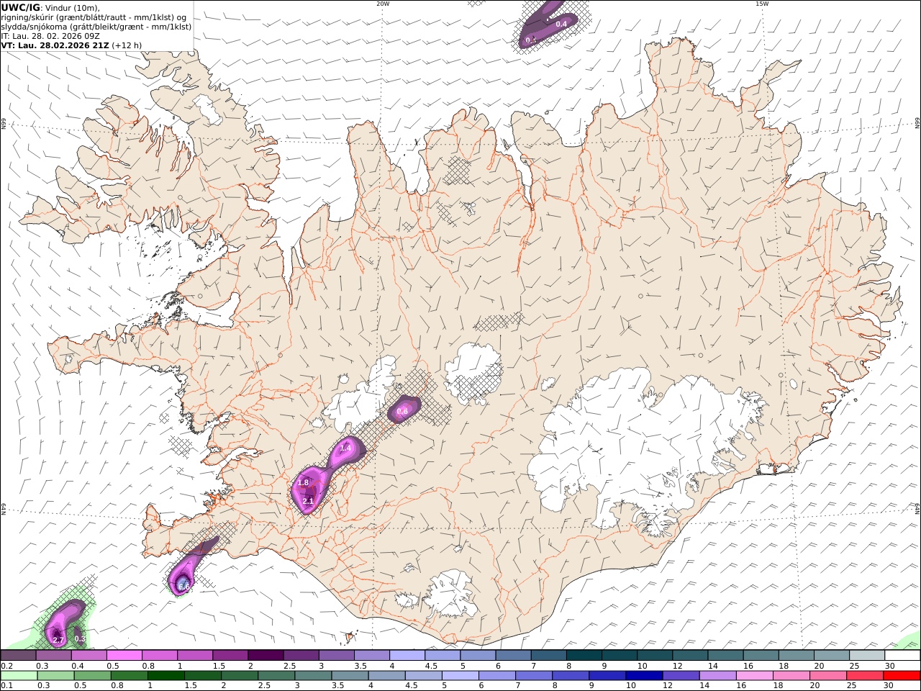This screenshot has width=921, height=691.
Task: Click the 1.8 precipitation value on the map
Action: click(x=303, y=483)
